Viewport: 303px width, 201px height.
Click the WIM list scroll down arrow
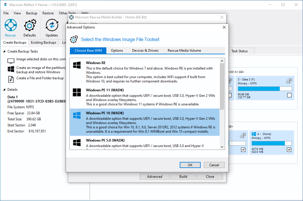(222, 147)
